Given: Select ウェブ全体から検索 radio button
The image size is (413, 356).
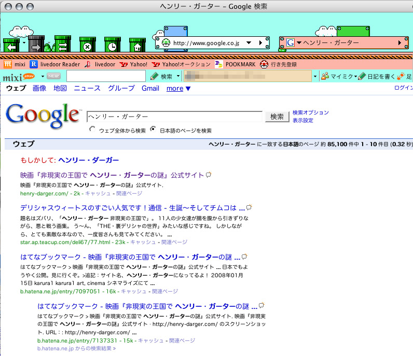Looking at the screenshot, I should [x=92, y=129].
